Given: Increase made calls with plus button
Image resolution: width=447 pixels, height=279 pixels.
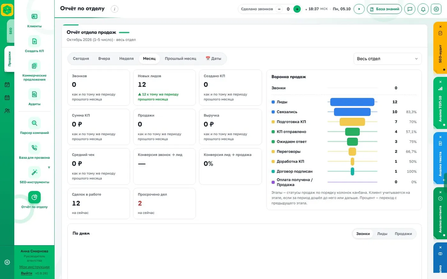Looking at the screenshot, I should (x=297, y=9).
